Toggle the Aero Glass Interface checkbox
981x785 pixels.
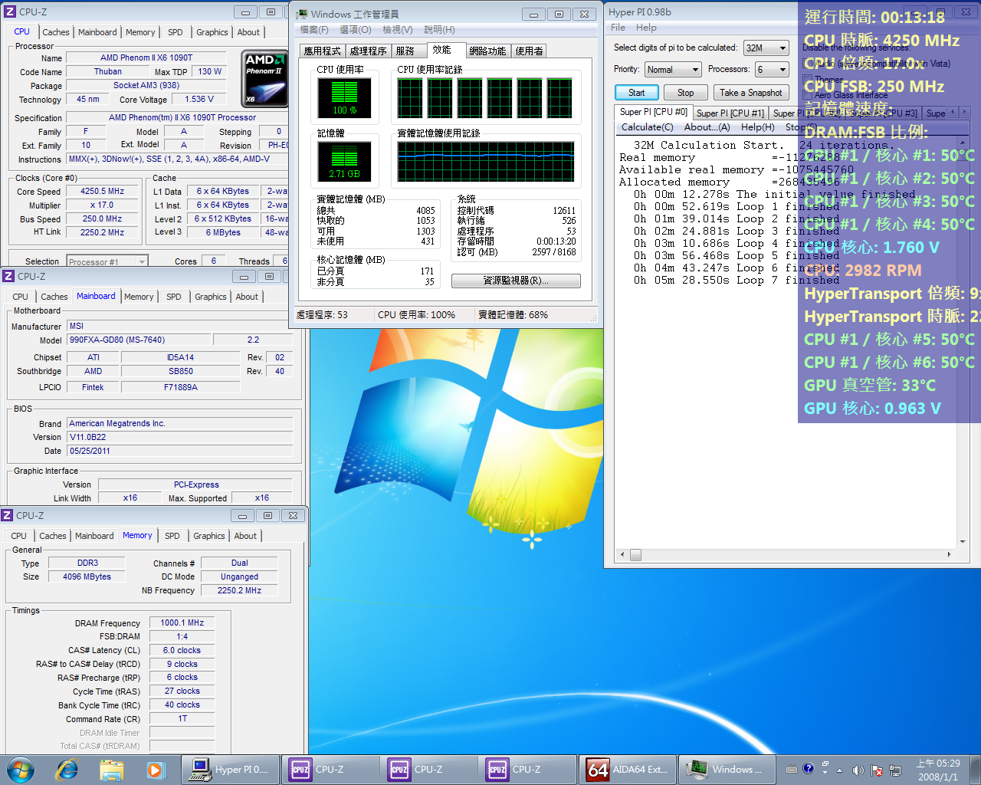808,96
